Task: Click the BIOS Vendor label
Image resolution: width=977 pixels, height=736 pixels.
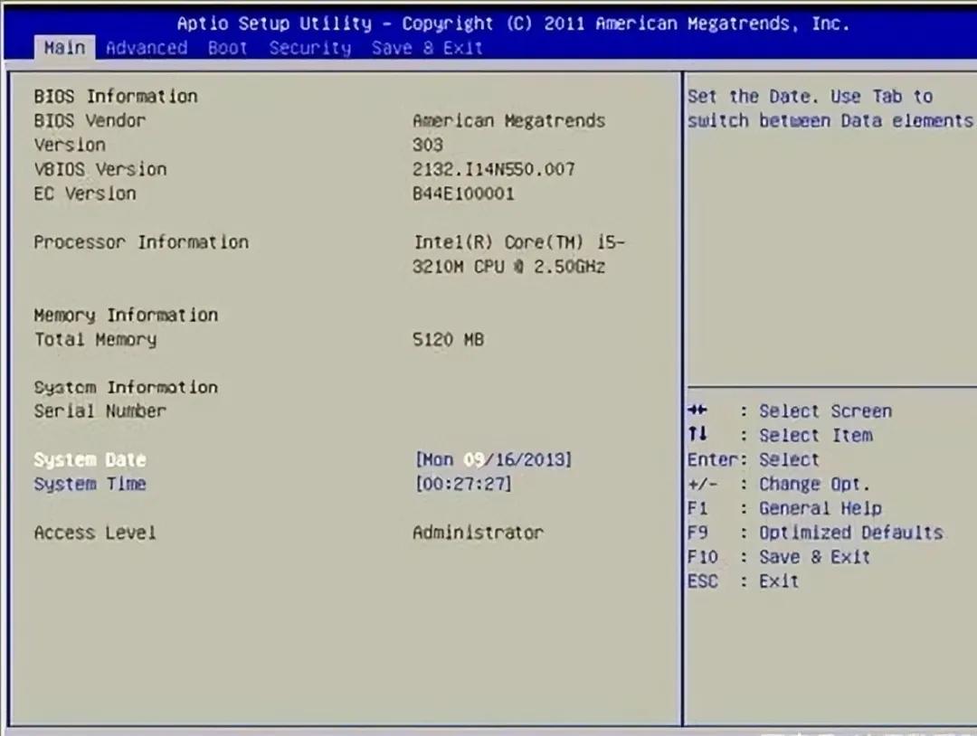Action: click(x=90, y=120)
